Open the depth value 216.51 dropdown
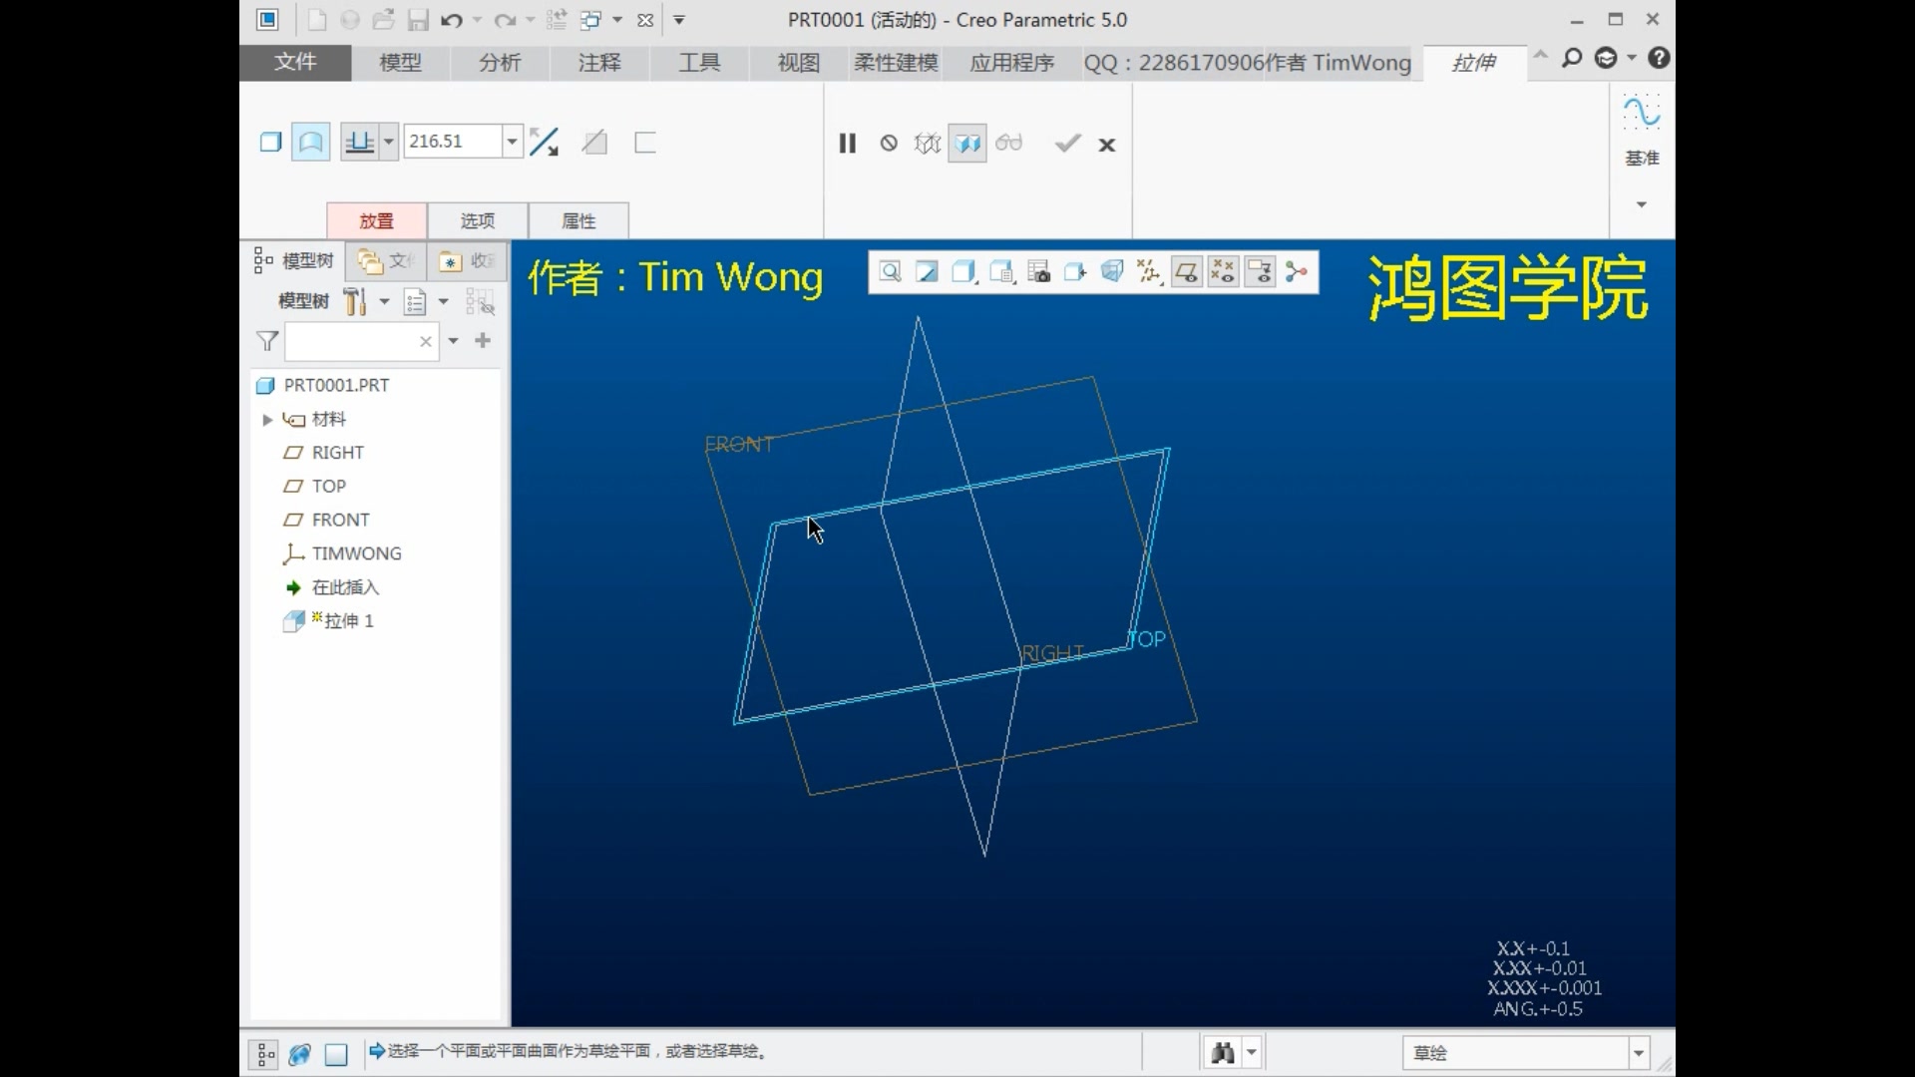The image size is (1915, 1077). tap(512, 142)
